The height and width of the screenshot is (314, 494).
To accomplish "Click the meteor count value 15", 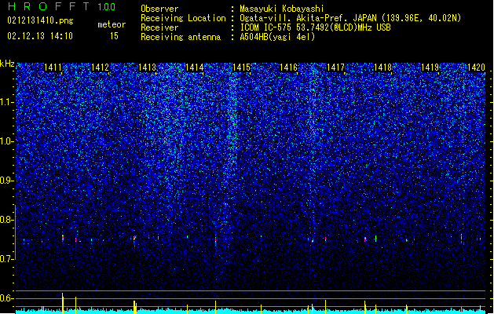I will pyautogui.click(x=114, y=36).
